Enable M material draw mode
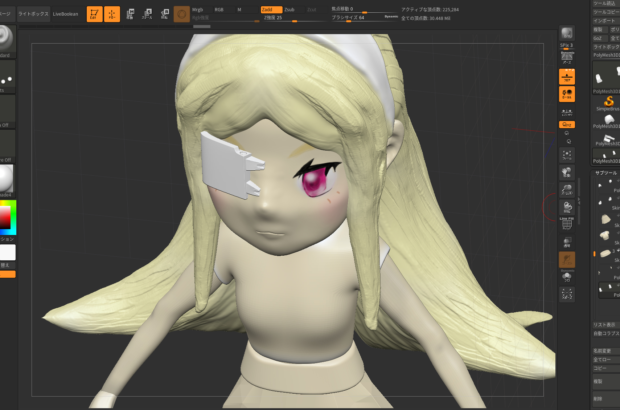This screenshot has height=410, width=620. tap(247, 10)
